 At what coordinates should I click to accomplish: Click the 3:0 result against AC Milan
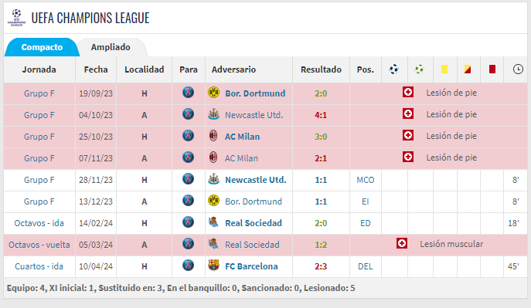pos(321,137)
